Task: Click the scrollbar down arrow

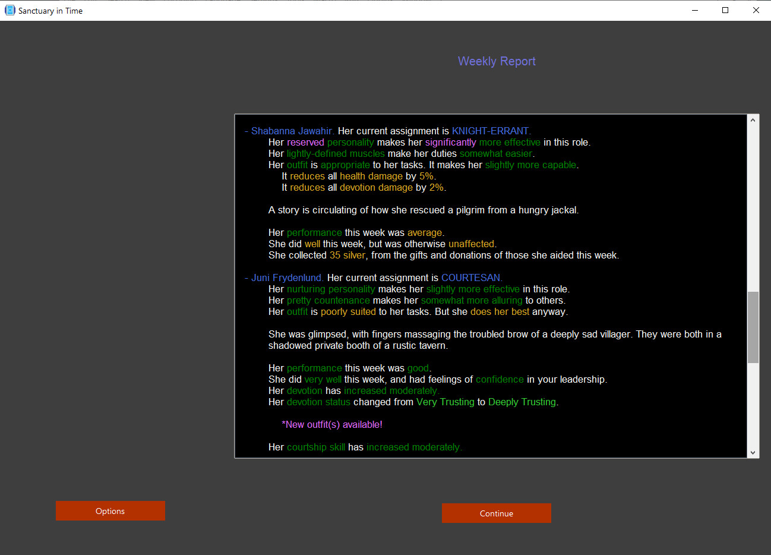Action: [x=753, y=452]
